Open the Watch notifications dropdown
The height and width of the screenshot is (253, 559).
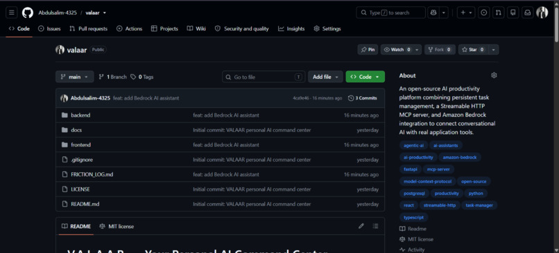[401, 50]
